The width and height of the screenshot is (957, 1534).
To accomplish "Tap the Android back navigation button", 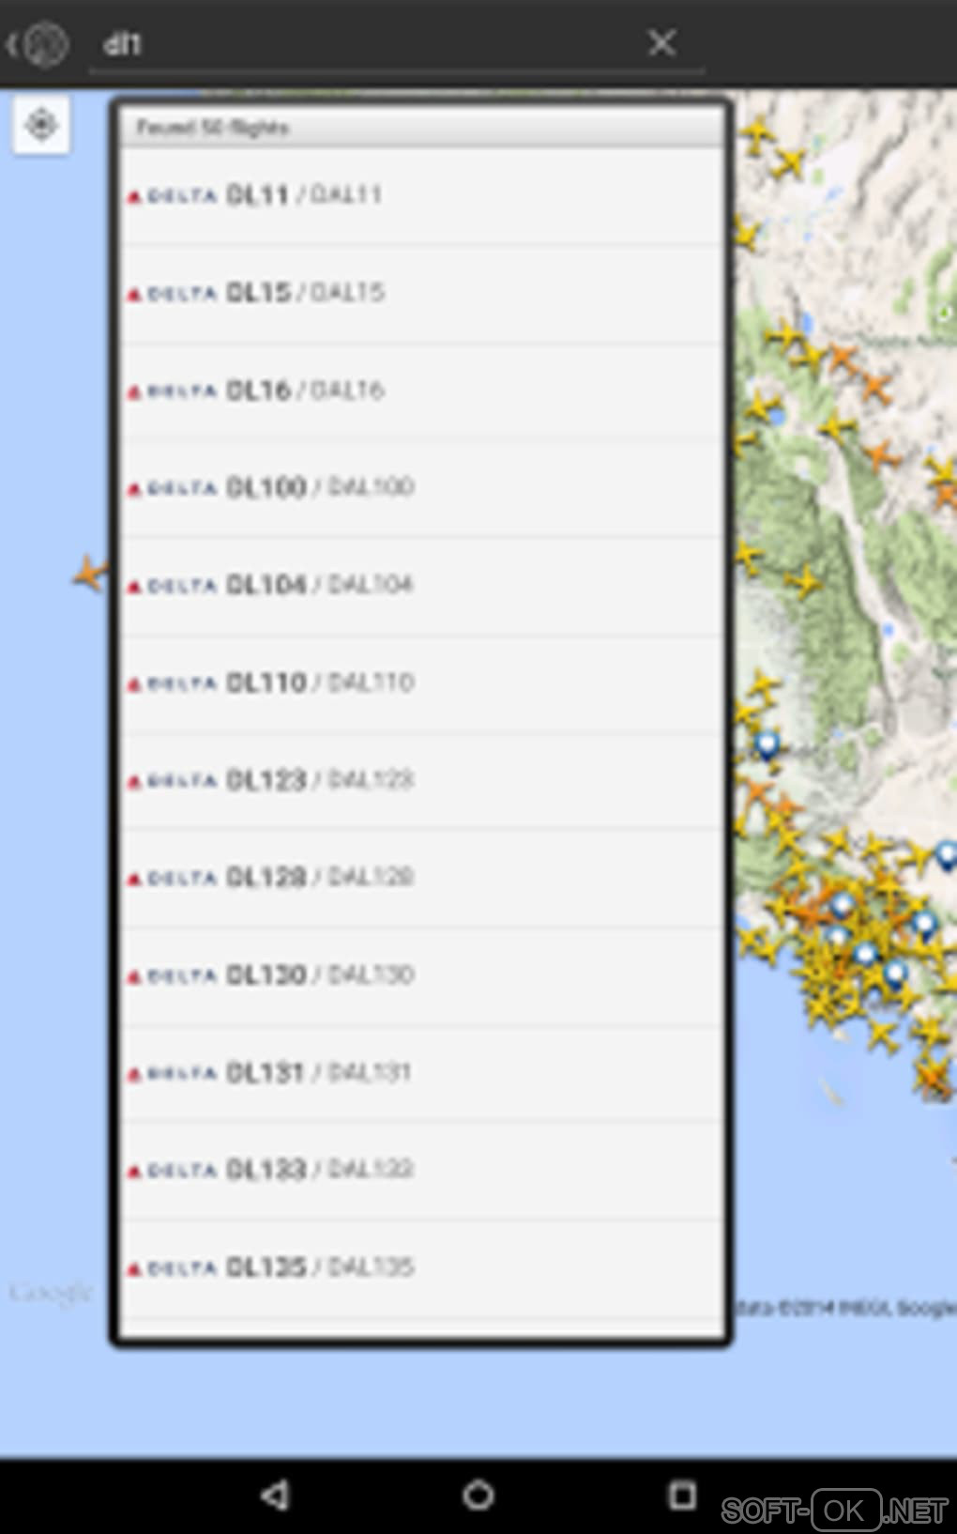I will point(275,1496).
